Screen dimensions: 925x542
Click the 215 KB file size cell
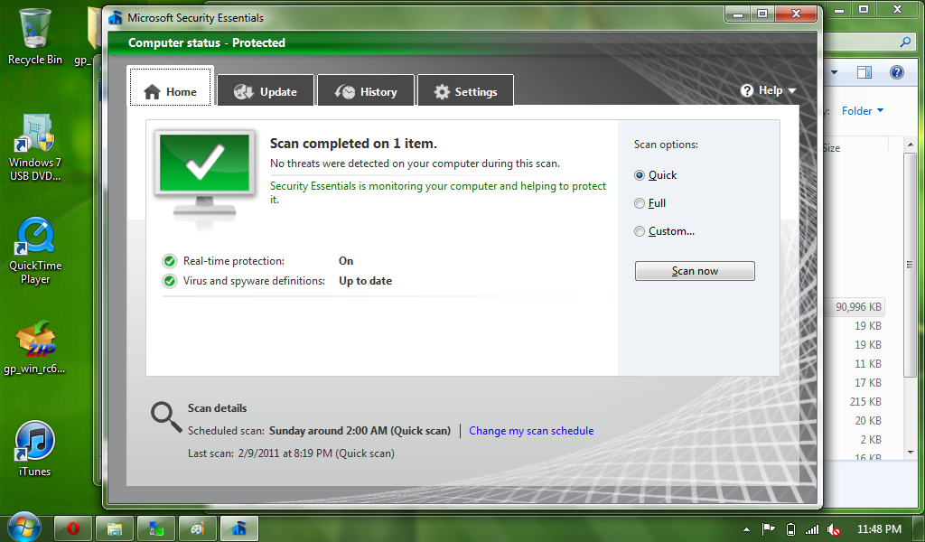pos(865,402)
